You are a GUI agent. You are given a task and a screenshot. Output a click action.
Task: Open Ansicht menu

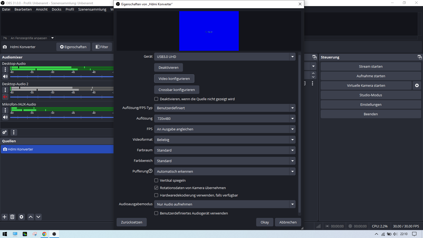click(x=42, y=9)
